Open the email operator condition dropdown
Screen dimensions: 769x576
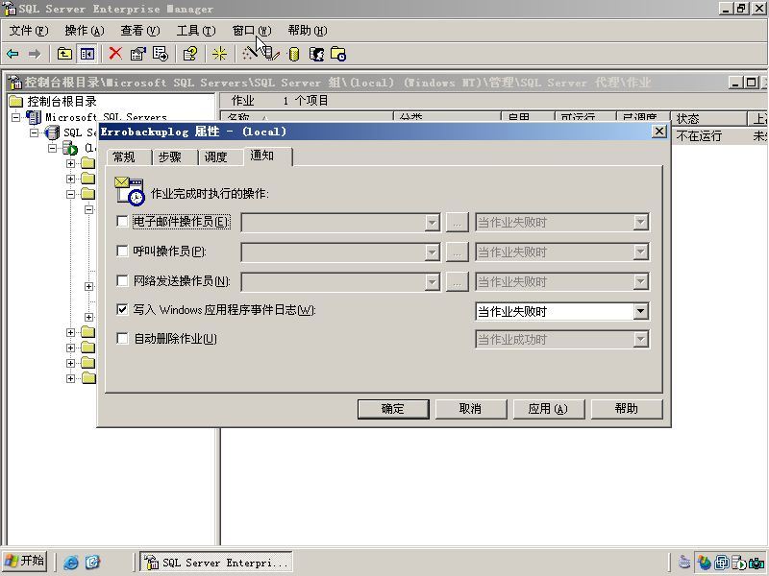(562, 223)
